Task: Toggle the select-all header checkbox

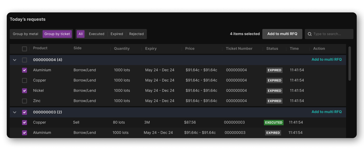Action: [24, 49]
